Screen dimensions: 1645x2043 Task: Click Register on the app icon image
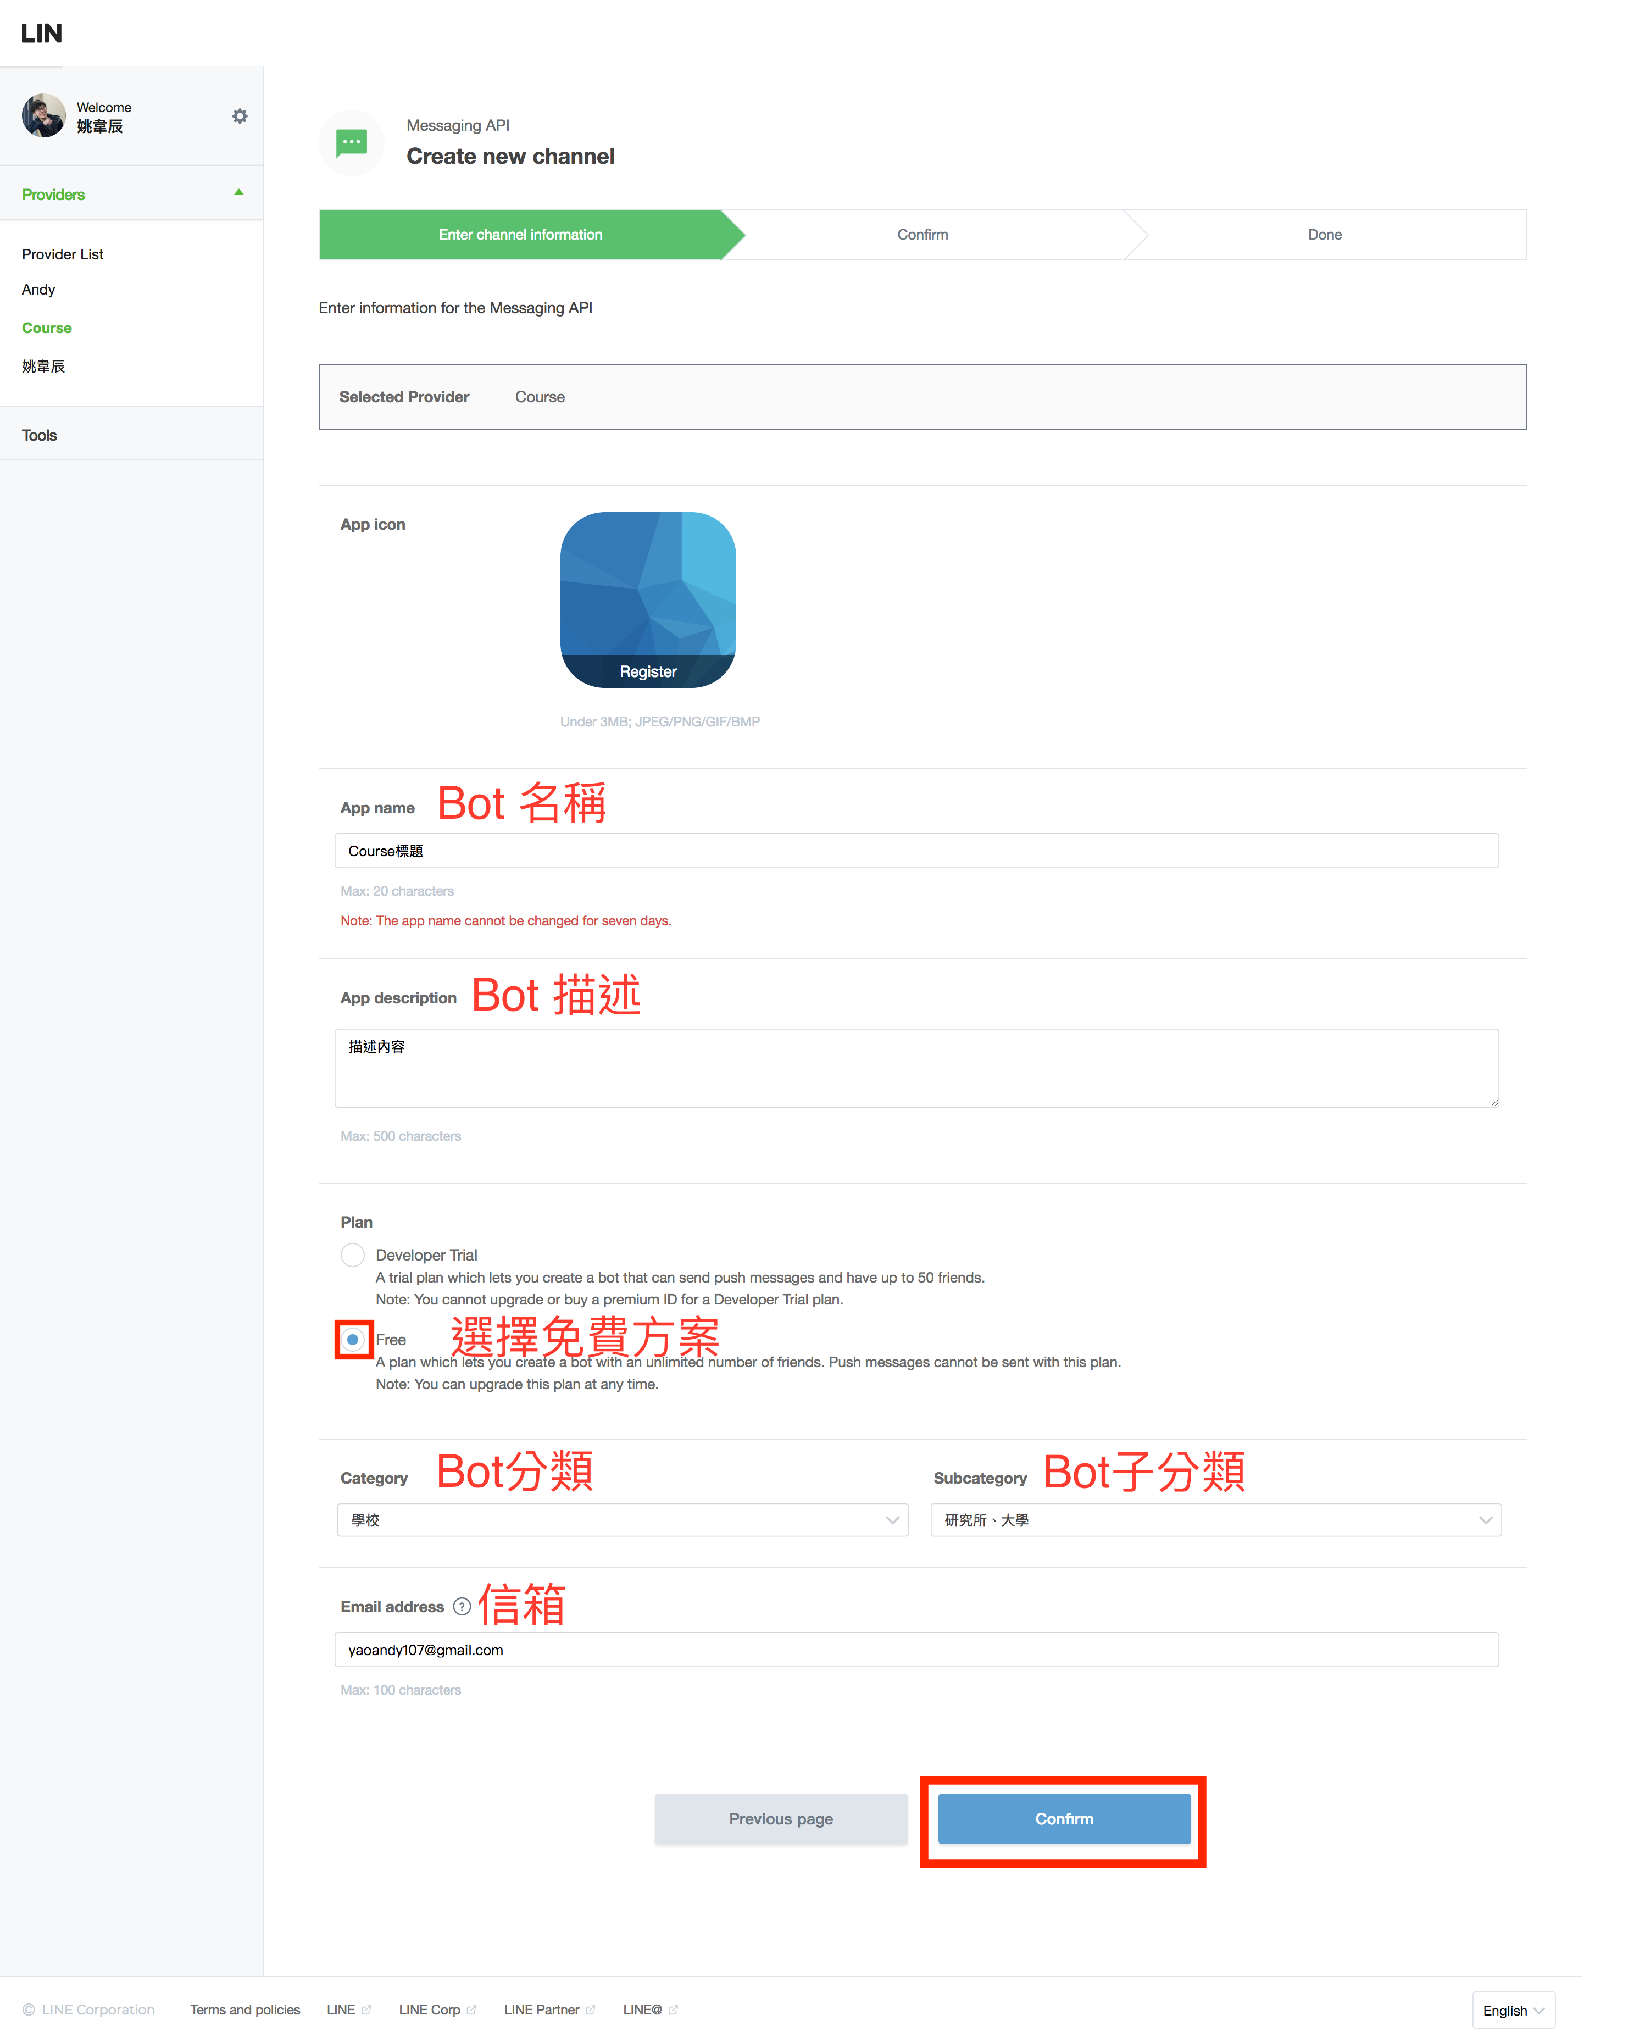click(x=648, y=671)
